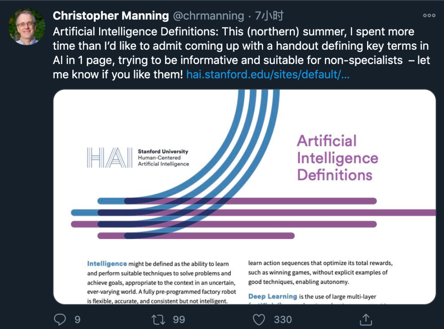
Task: Open the hai.stanford.edu link
Action: (268, 75)
